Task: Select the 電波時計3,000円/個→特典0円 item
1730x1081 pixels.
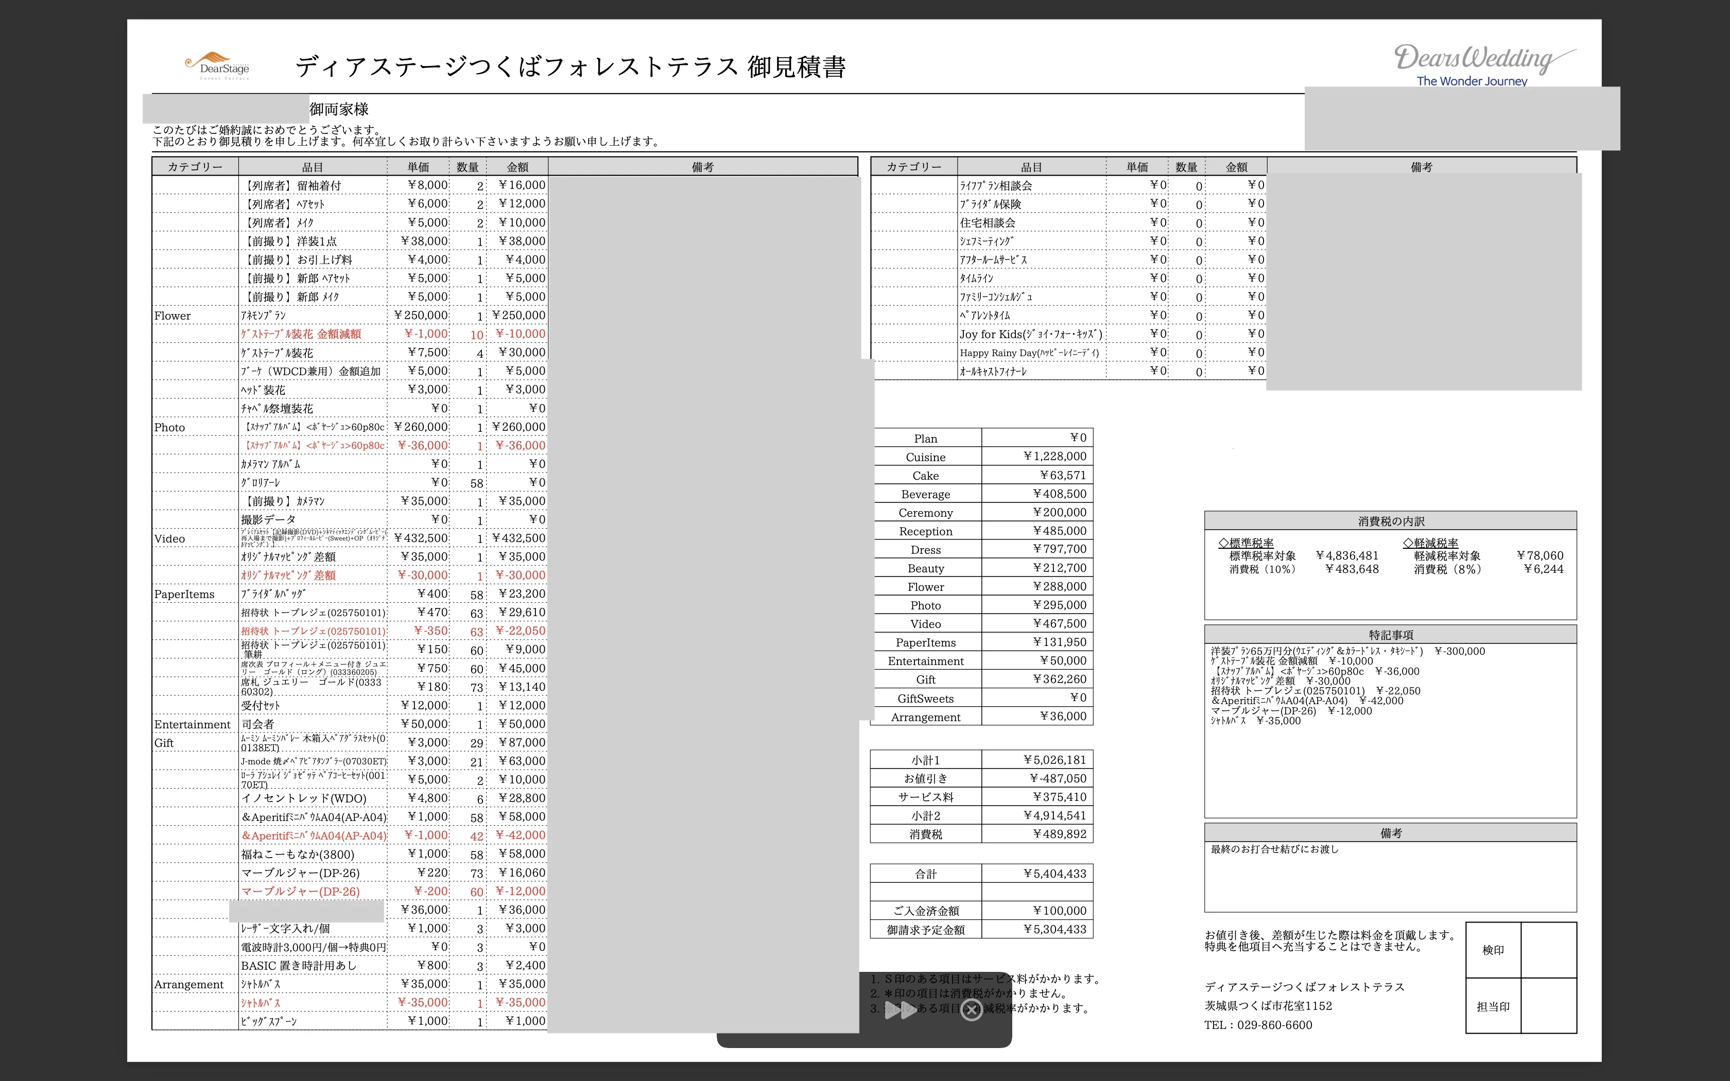Action: click(313, 947)
